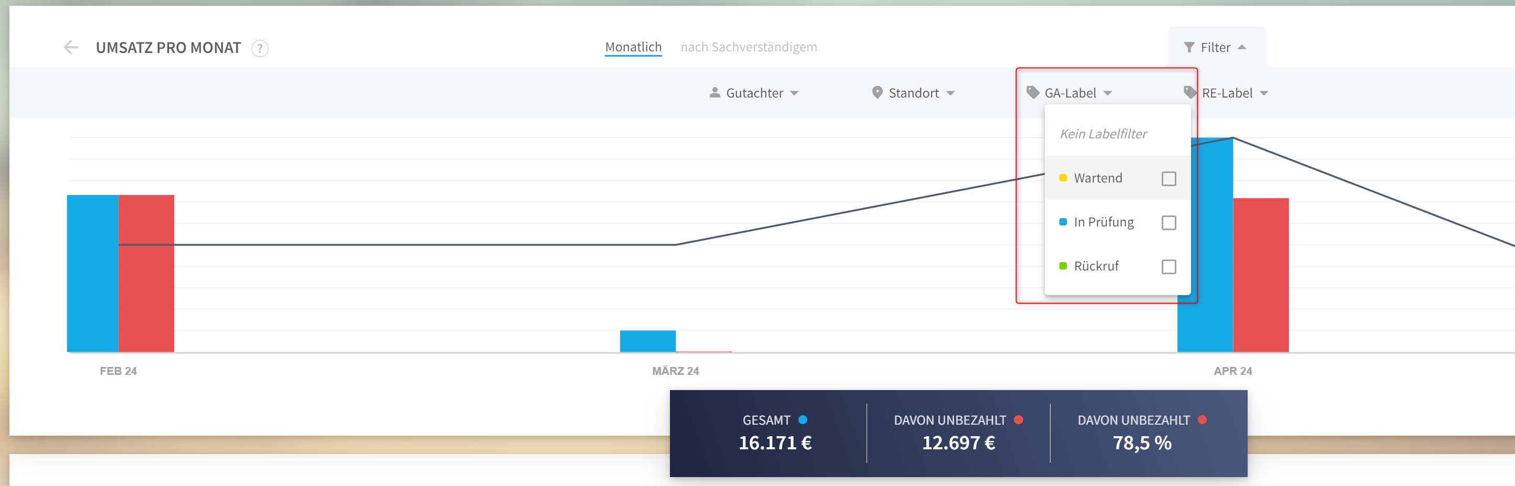Open the RE-Label dropdown

coord(1226,93)
